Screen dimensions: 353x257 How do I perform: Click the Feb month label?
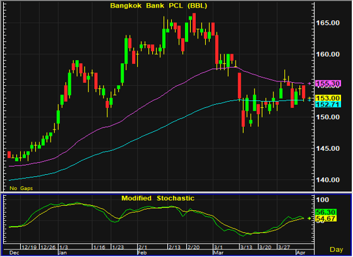142,253
